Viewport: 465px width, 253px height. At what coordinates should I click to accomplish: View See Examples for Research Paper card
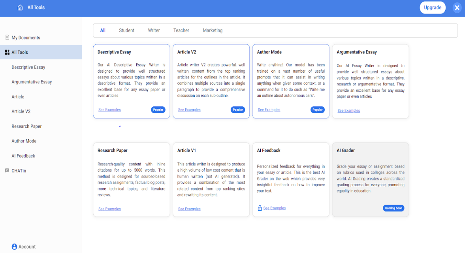[109, 209]
